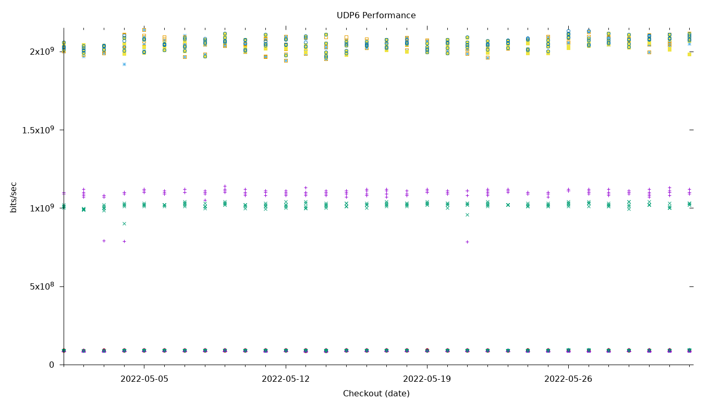Click the 5x10^8 y-axis tick label
709x400 pixels.
click(x=42, y=286)
